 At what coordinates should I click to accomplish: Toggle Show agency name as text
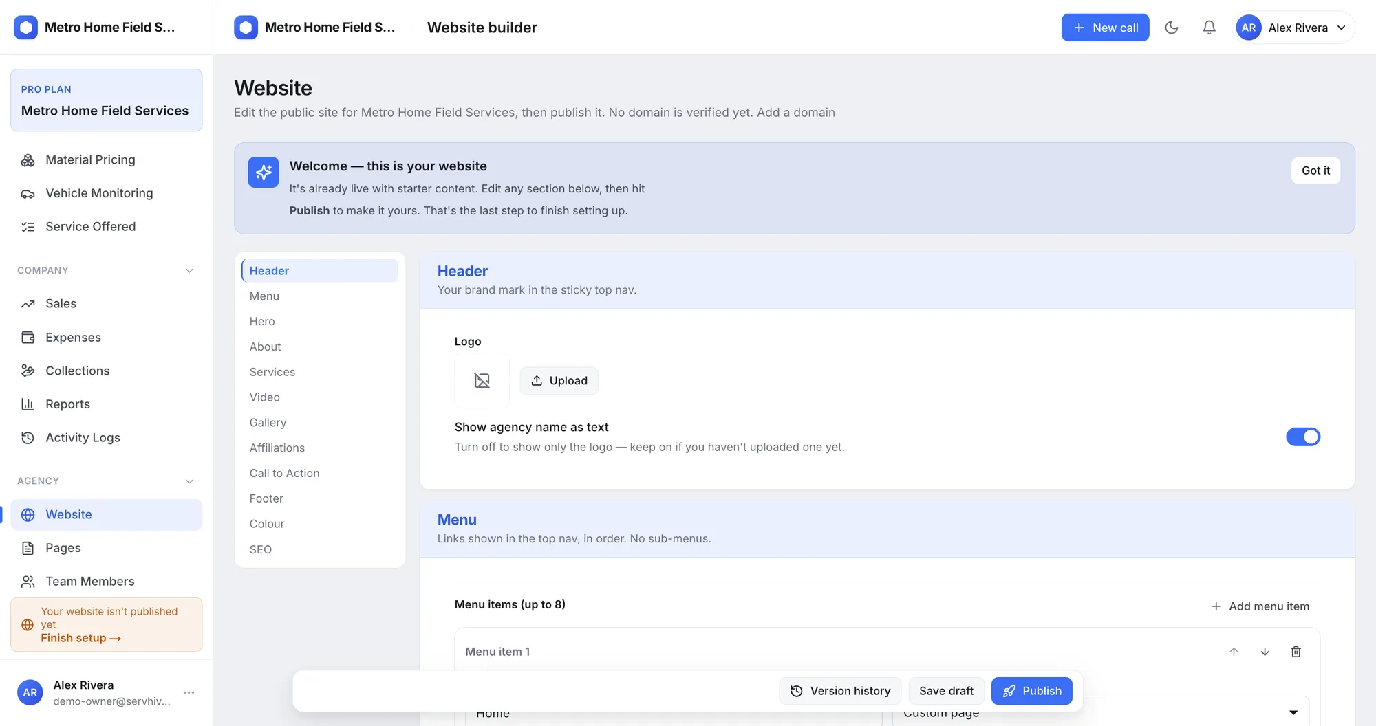coord(1303,437)
